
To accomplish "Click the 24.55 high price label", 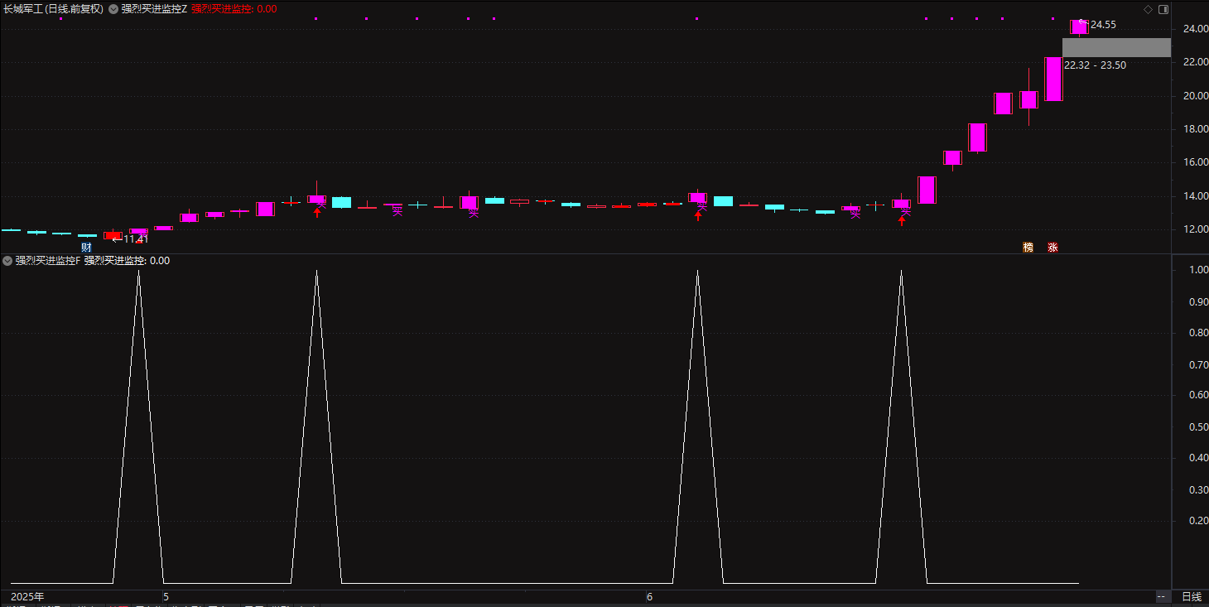I will pyautogui.click(x=1103, y=25).
